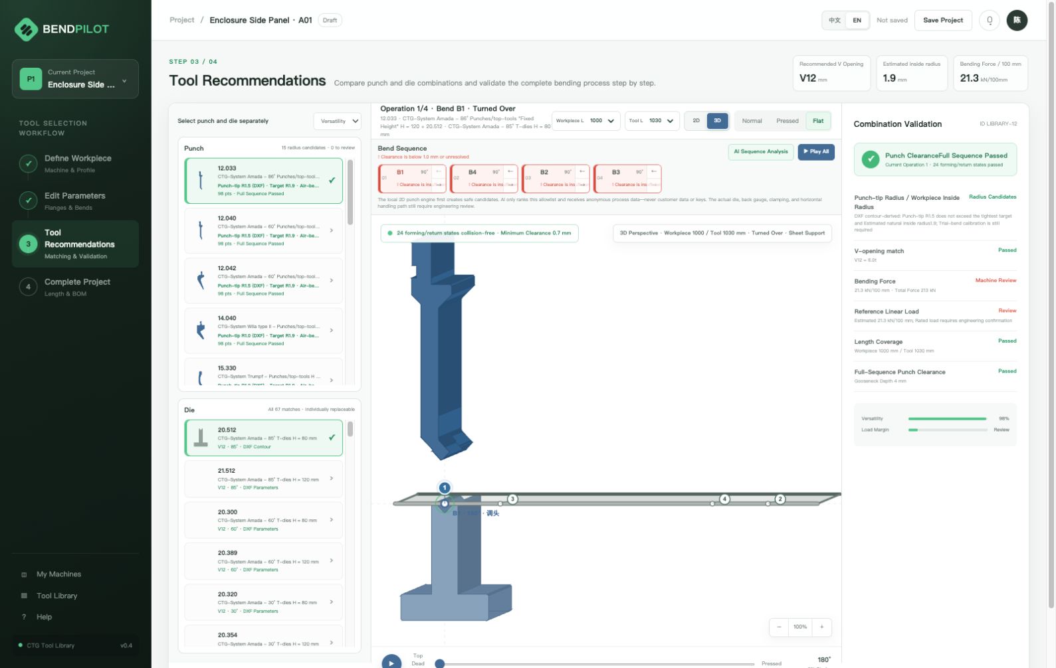This screenshot has width=1056, height=668.
Task: Zoom out the 3D view with minus
Action: [x=779, y=627]
